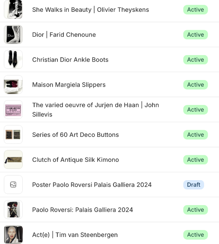Click the Act(e) face cover thumbnail
The width and height of the screenshot is (219, 244).
(x=13, y=235)
